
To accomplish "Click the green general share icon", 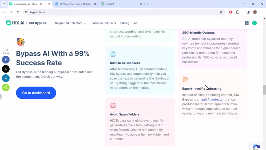I will [6, 87].
